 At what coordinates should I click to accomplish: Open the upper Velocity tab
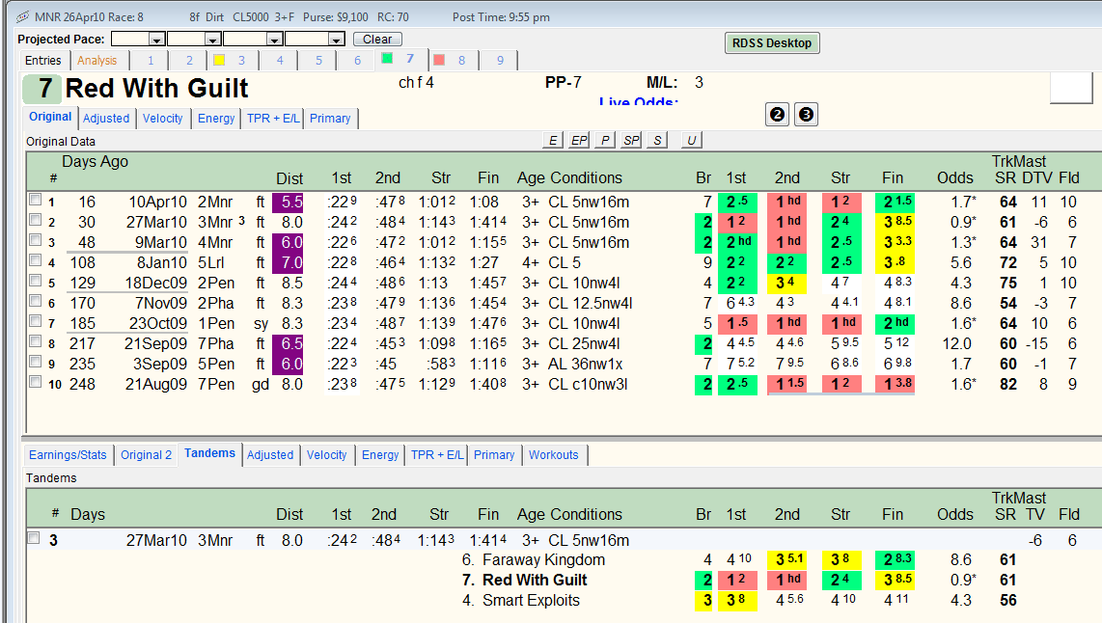point(162,118)
